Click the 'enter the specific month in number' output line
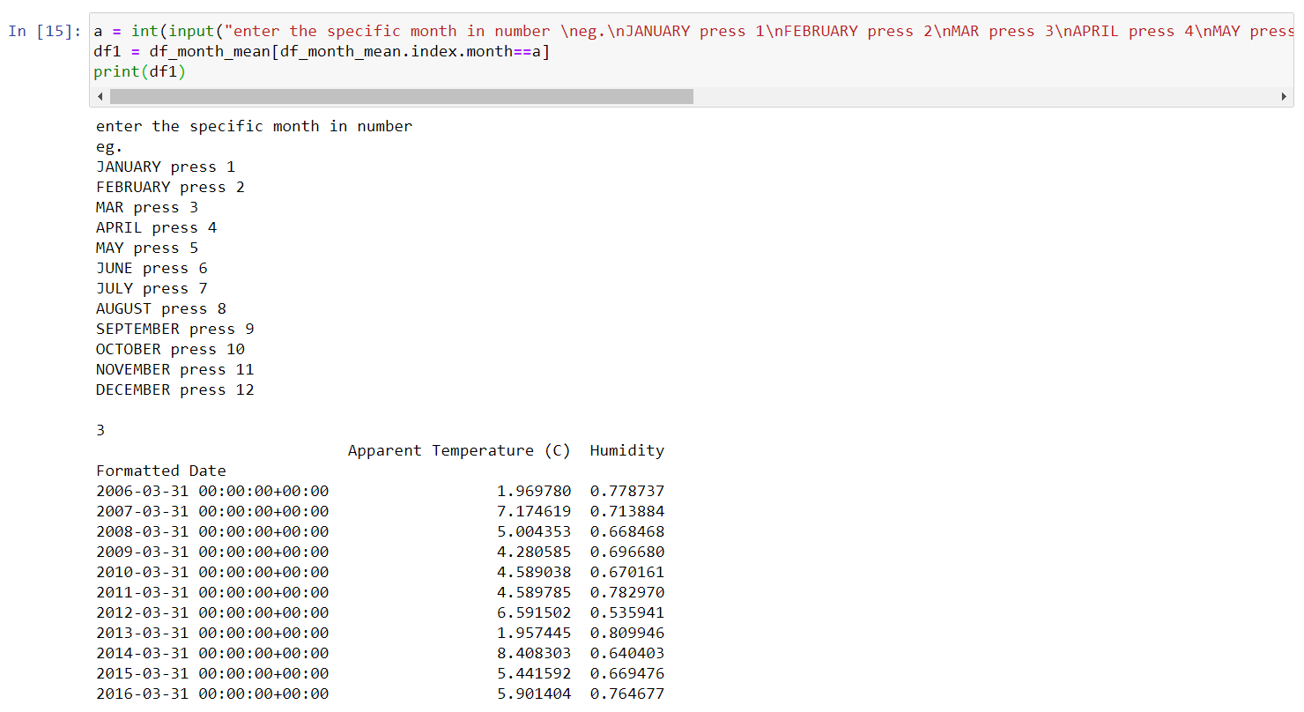The image size is (1304, 712). tap(253, 126)
